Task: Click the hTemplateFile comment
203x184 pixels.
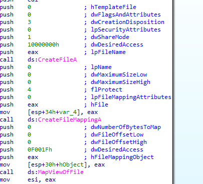Action: click(x=113, y=7)
